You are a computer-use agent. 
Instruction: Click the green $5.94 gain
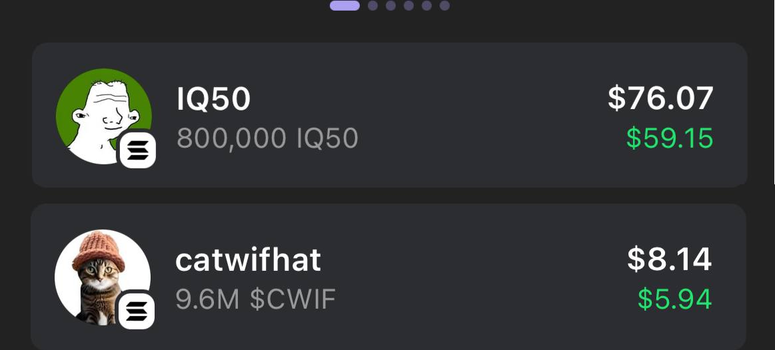(x=674, y=299)
